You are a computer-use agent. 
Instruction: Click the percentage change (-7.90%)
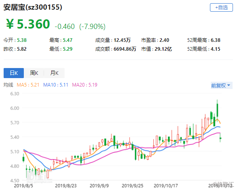point(92,27)
